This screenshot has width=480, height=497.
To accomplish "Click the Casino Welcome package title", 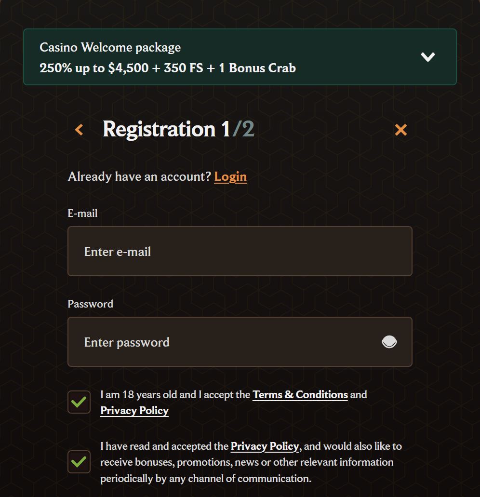I will pos(110,47).
